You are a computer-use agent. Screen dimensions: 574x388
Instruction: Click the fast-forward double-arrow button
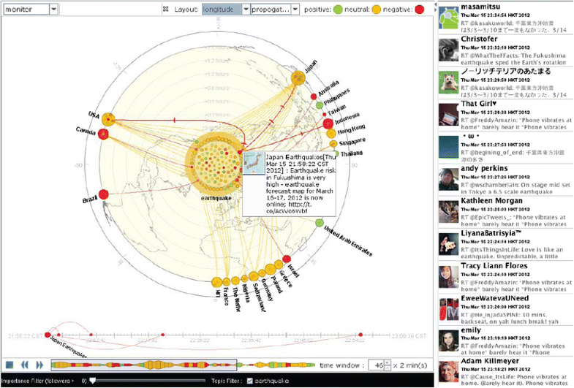pos(39,365)
